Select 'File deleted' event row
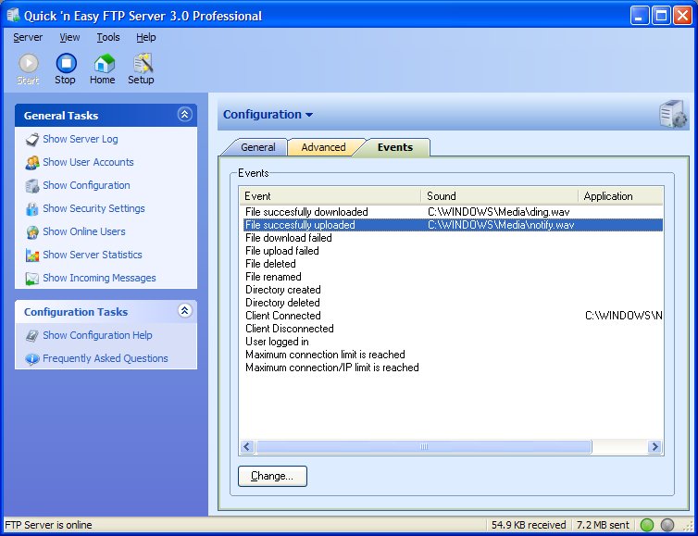698x536 pixels. [x=452, y=264]
